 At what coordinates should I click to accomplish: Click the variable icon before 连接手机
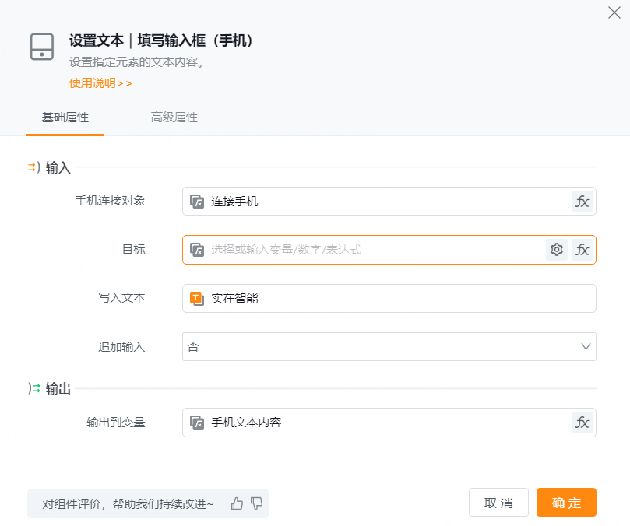197,202
